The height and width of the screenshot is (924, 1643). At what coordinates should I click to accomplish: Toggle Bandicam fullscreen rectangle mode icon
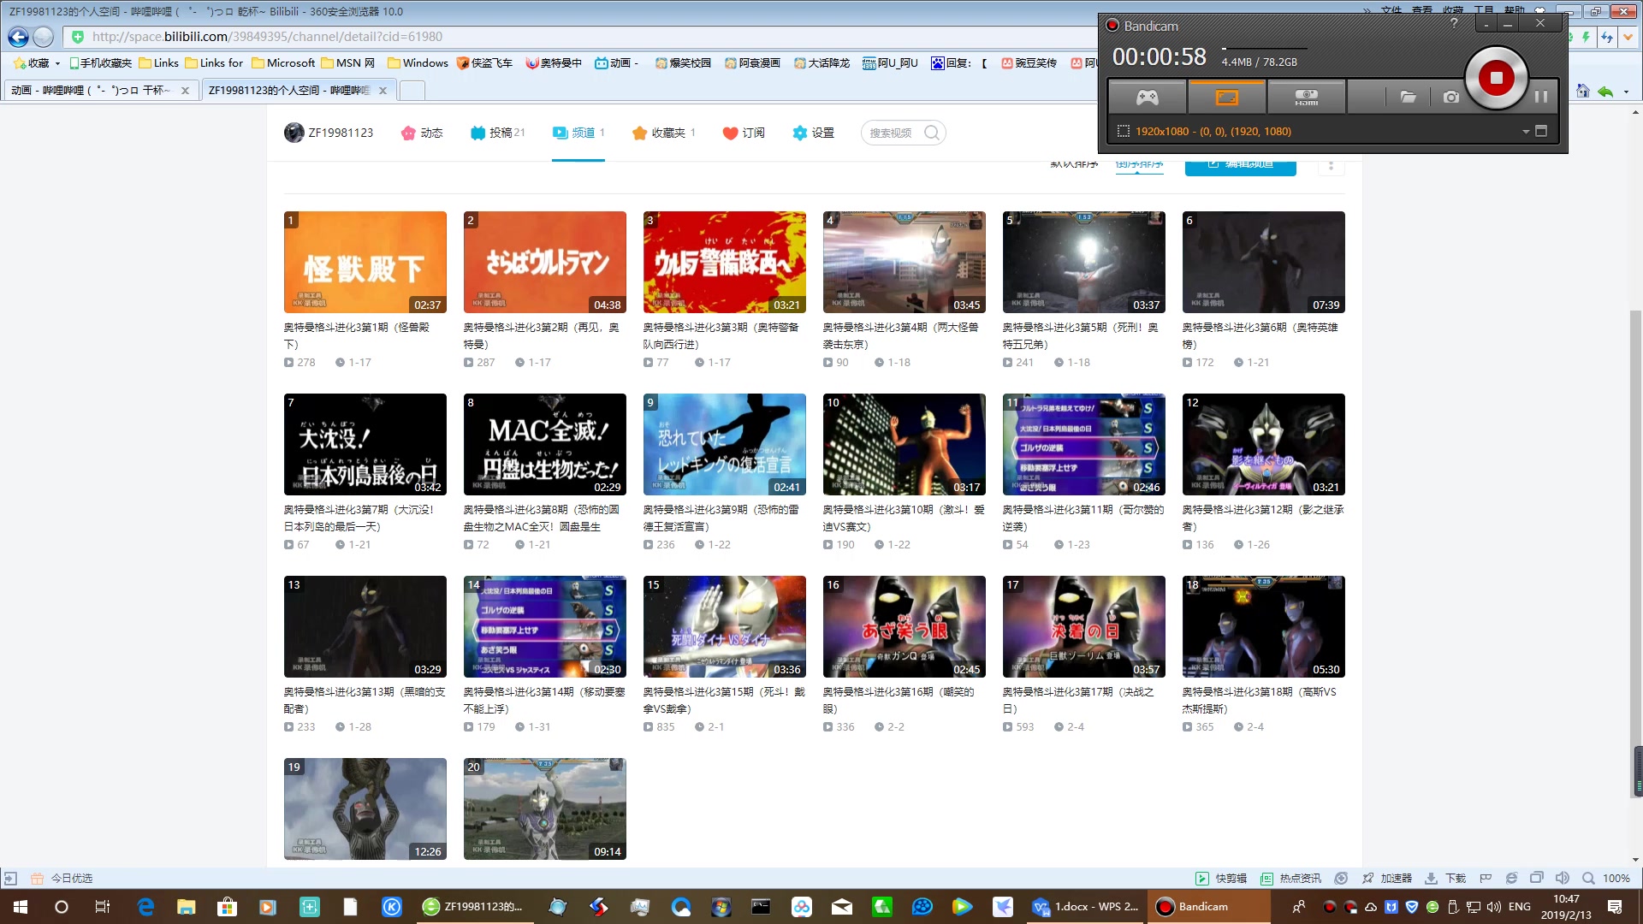(1541, 131)
